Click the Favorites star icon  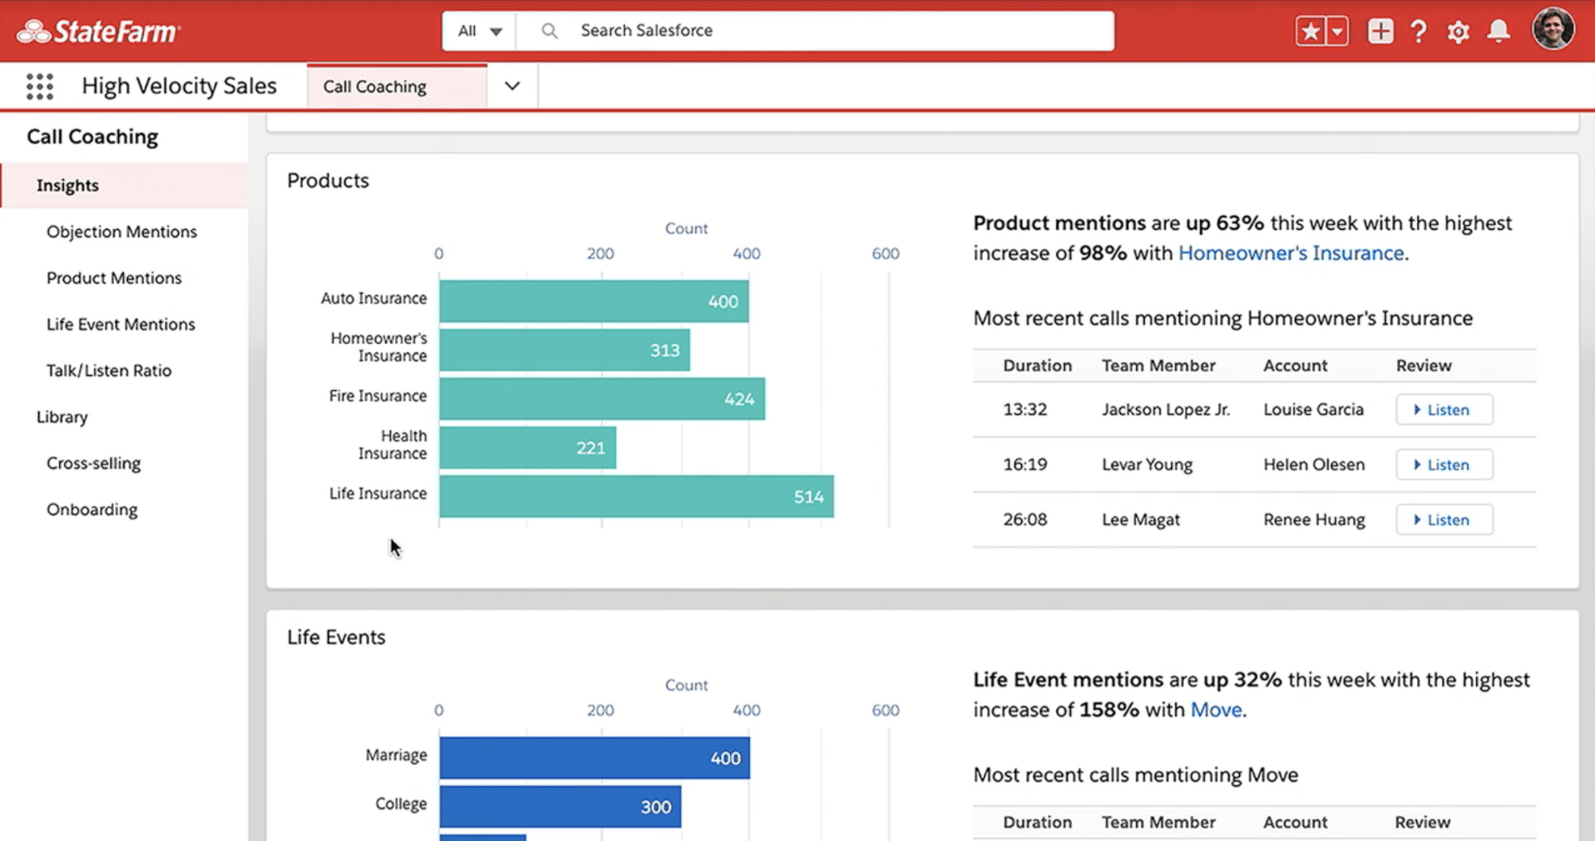pyautogui.click(x=1309, y=30)
